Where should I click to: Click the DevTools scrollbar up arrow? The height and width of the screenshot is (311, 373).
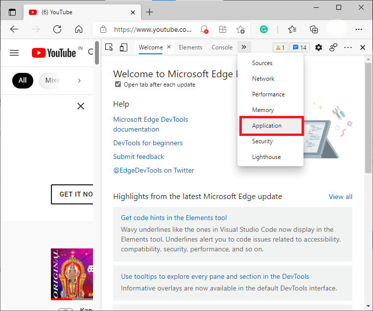pyautogui.click(x=368, y=59)
